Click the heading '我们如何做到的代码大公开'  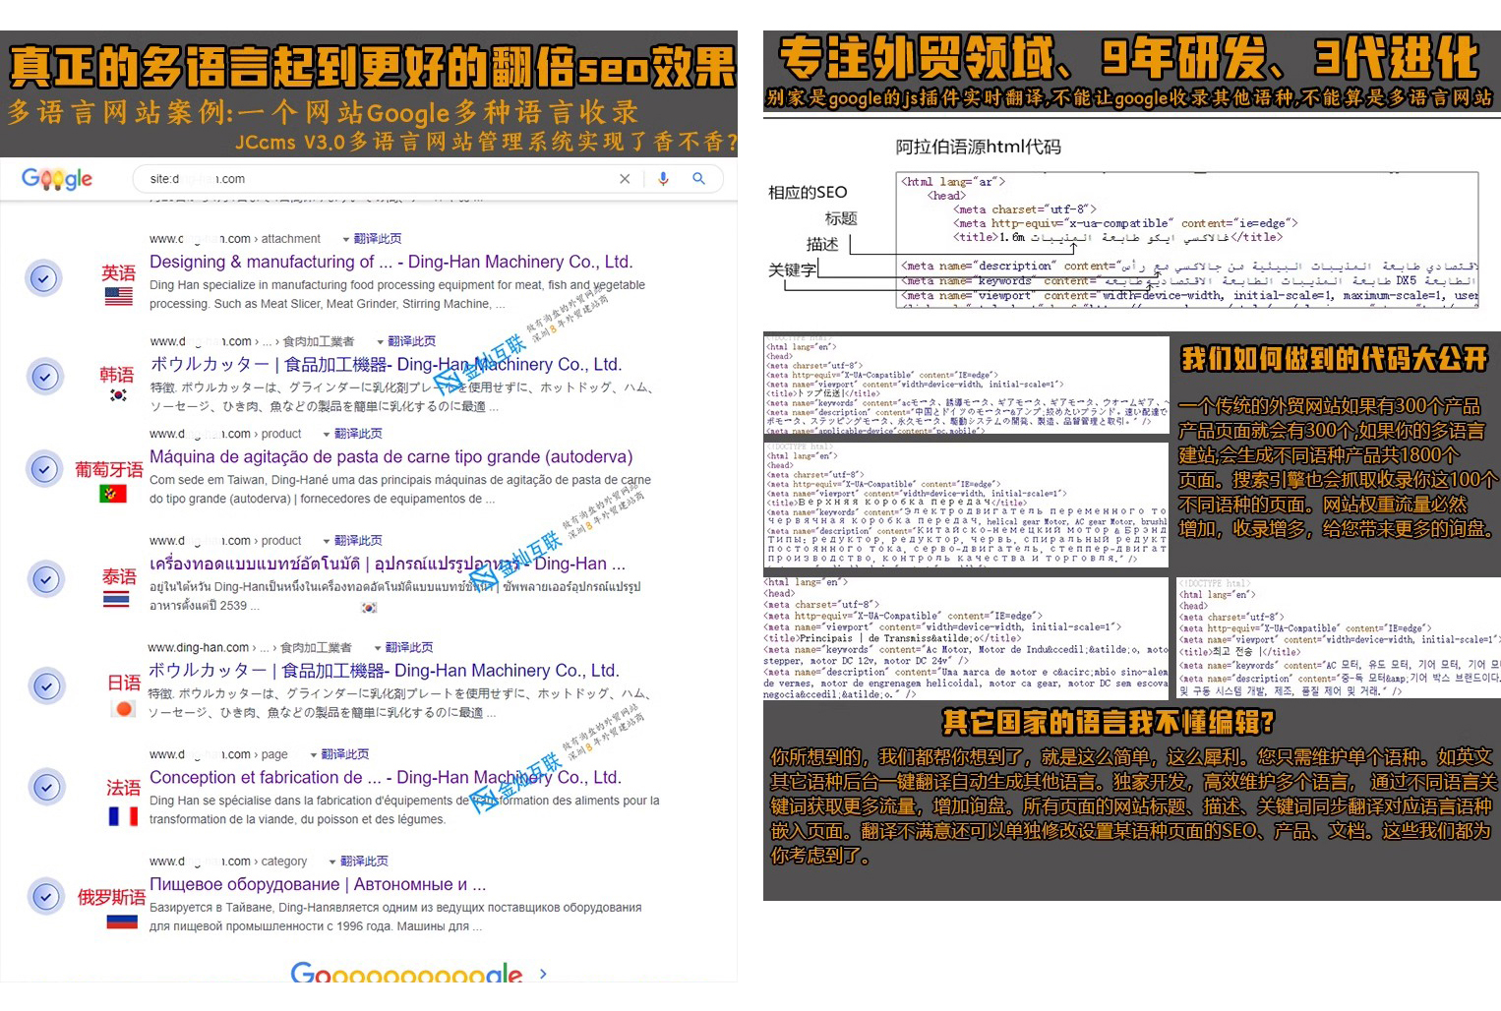click(1335, 358)
